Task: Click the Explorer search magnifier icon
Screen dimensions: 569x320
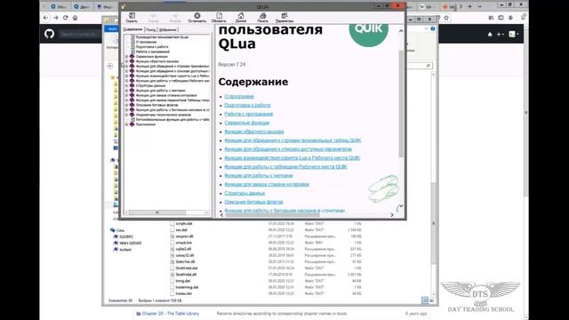Action: 429,66
